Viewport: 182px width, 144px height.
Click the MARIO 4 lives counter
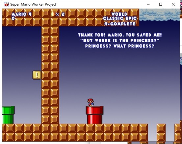pyautogui.click(x=22, y=14)
